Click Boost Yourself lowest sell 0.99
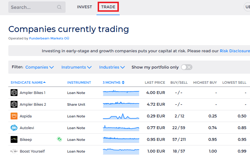Image resolution: width=250 pixels, height=156 pixels. tap(242, 151)
